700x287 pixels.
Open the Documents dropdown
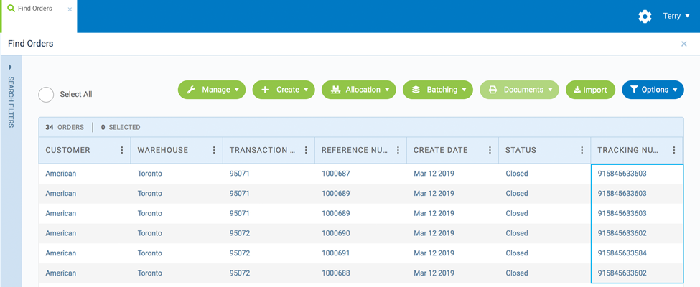[519, 90]
